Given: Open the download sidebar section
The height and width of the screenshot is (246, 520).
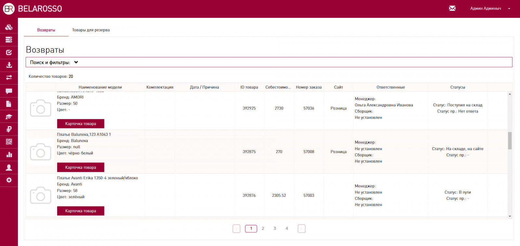Looking at the screenshot, I should click(9, 65).
